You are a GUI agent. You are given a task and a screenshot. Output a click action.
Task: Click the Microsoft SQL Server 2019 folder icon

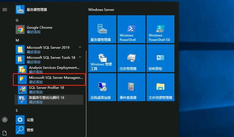pos(20,49)
